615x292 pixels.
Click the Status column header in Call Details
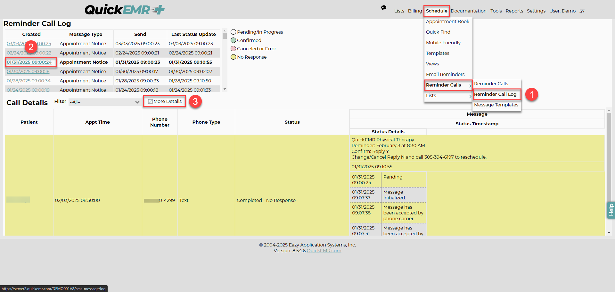292,122
